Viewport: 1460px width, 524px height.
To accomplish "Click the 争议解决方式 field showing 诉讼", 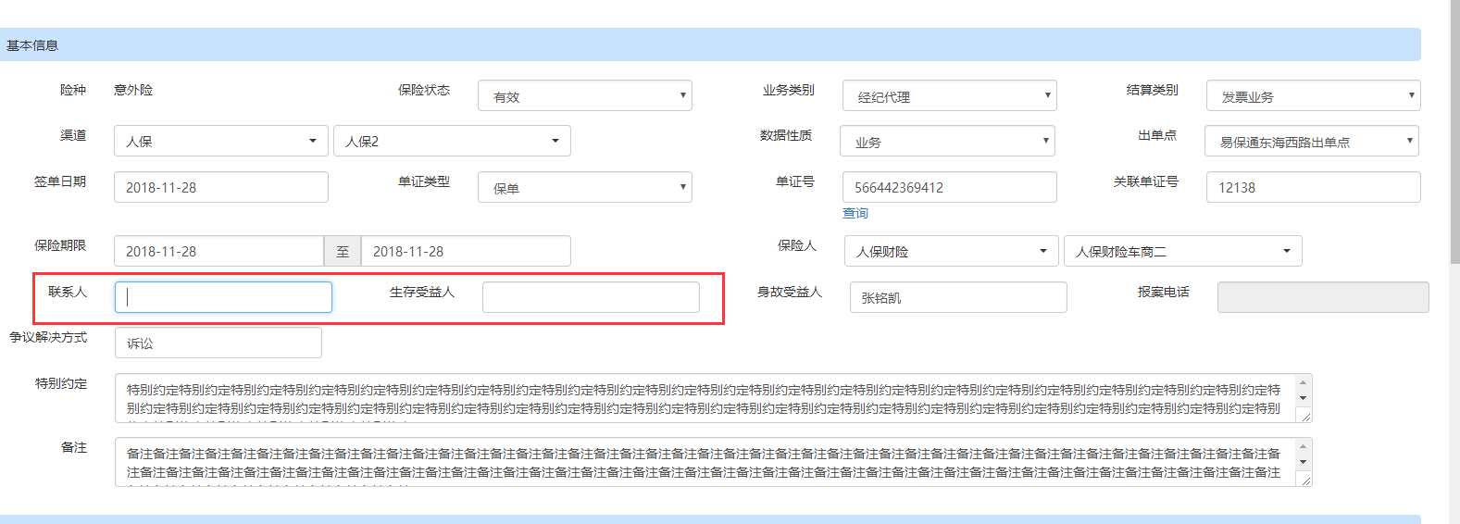I will (x=218, y=343).
